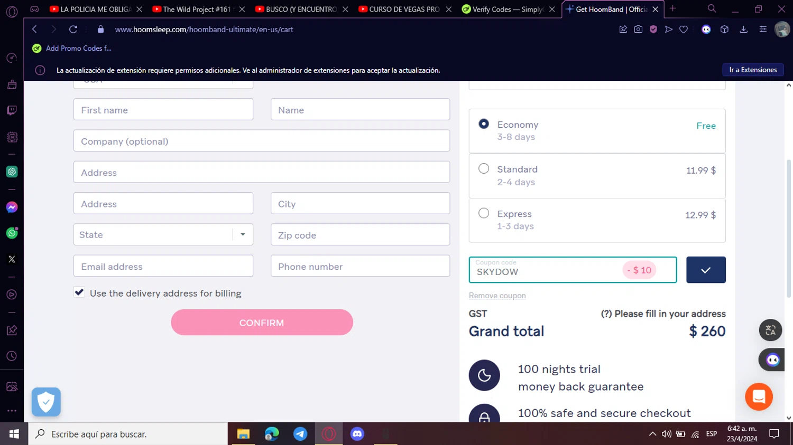Search tabs with magnifier icon
The height and width of the screenshot is (445, 793).
(712, 8)
